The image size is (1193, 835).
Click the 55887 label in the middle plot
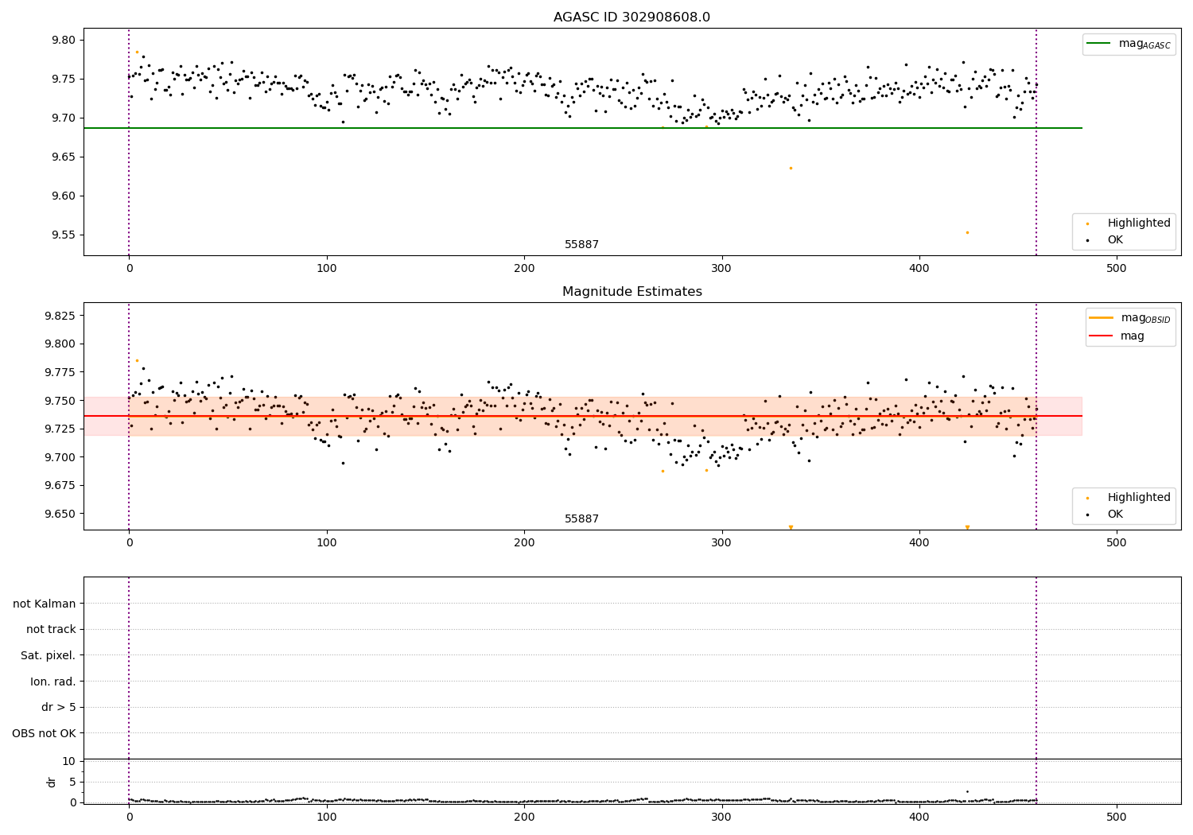click(581, 519)
